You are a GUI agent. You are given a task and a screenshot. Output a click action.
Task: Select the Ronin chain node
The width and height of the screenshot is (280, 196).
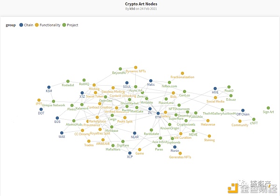175,147
